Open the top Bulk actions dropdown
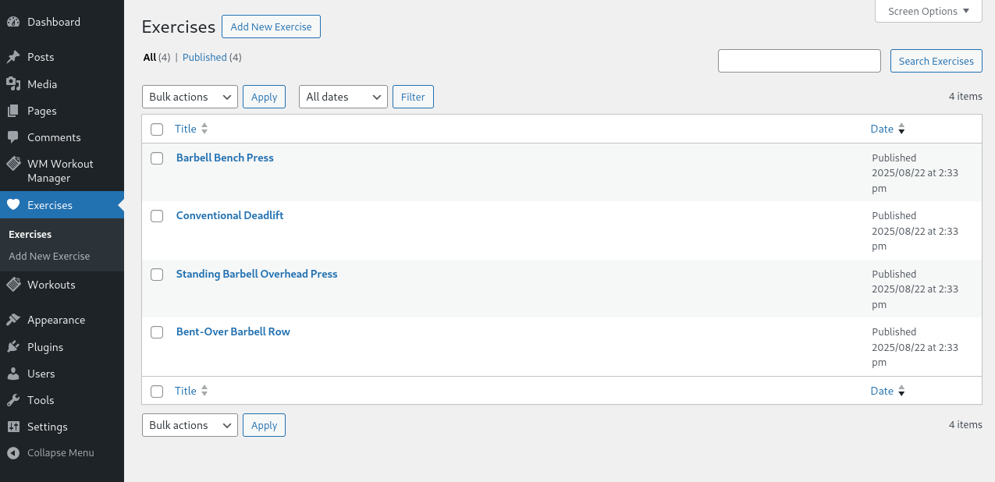 [190, 97]
